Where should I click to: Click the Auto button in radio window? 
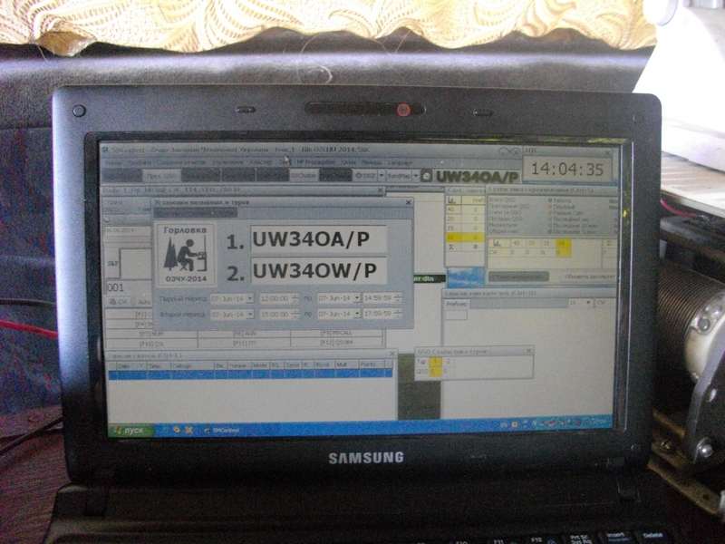click(144, 302)
